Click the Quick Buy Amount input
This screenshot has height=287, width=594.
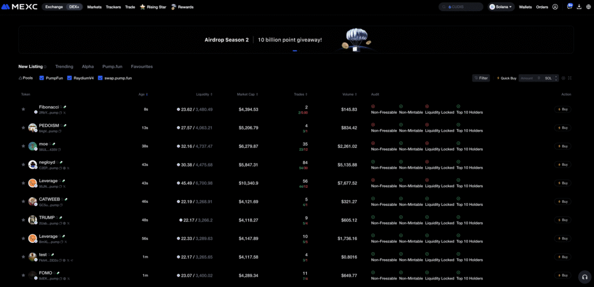[529, 78]
